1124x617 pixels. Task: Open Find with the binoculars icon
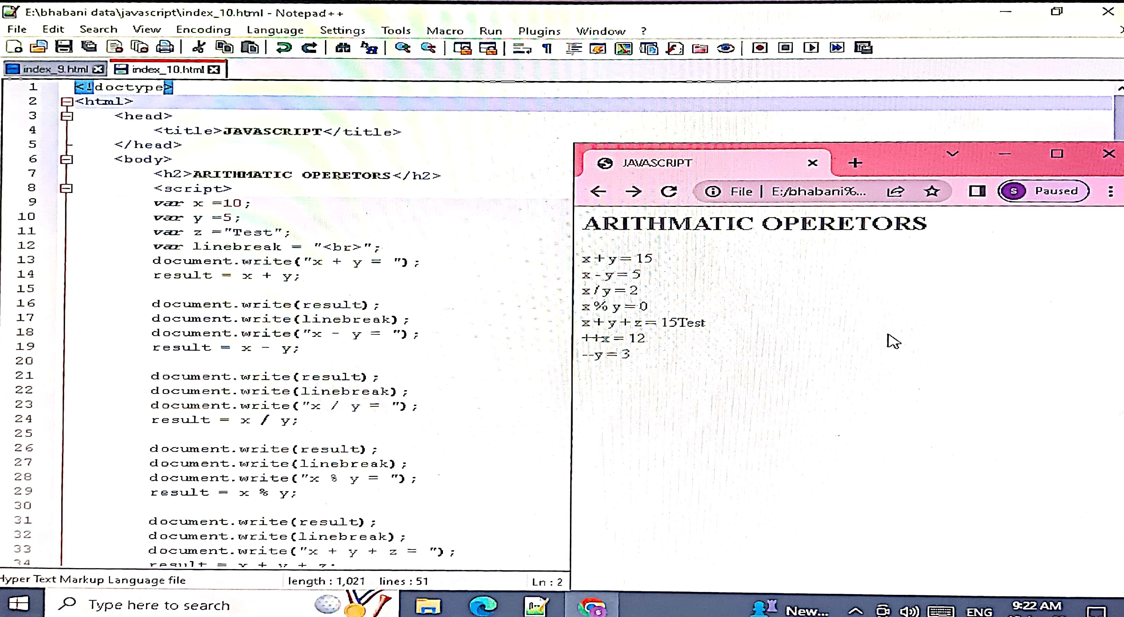pyautogui.click(x=343, y=47)
